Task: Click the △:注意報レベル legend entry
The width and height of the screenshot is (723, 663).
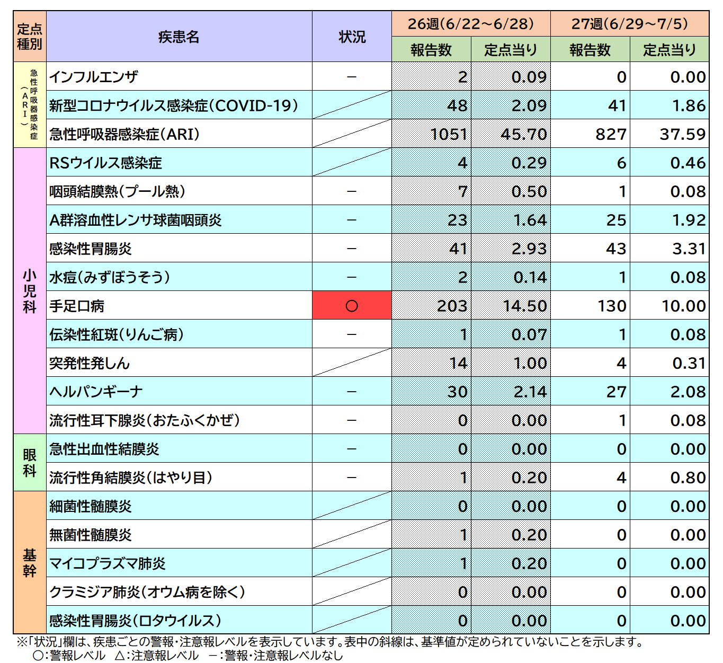Action: tap(156, 656)
